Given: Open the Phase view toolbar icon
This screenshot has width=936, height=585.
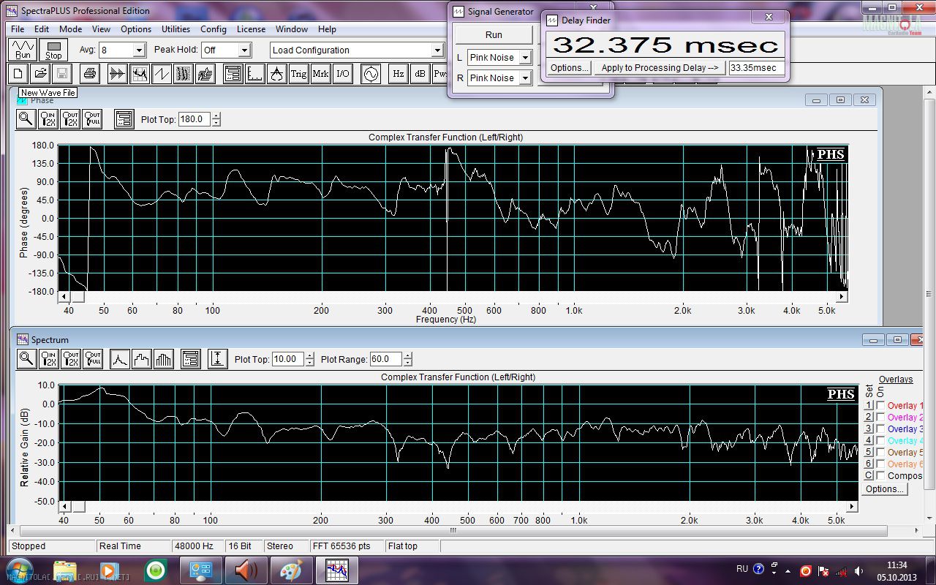Looking at the screenshot, I should click(162, 74).
